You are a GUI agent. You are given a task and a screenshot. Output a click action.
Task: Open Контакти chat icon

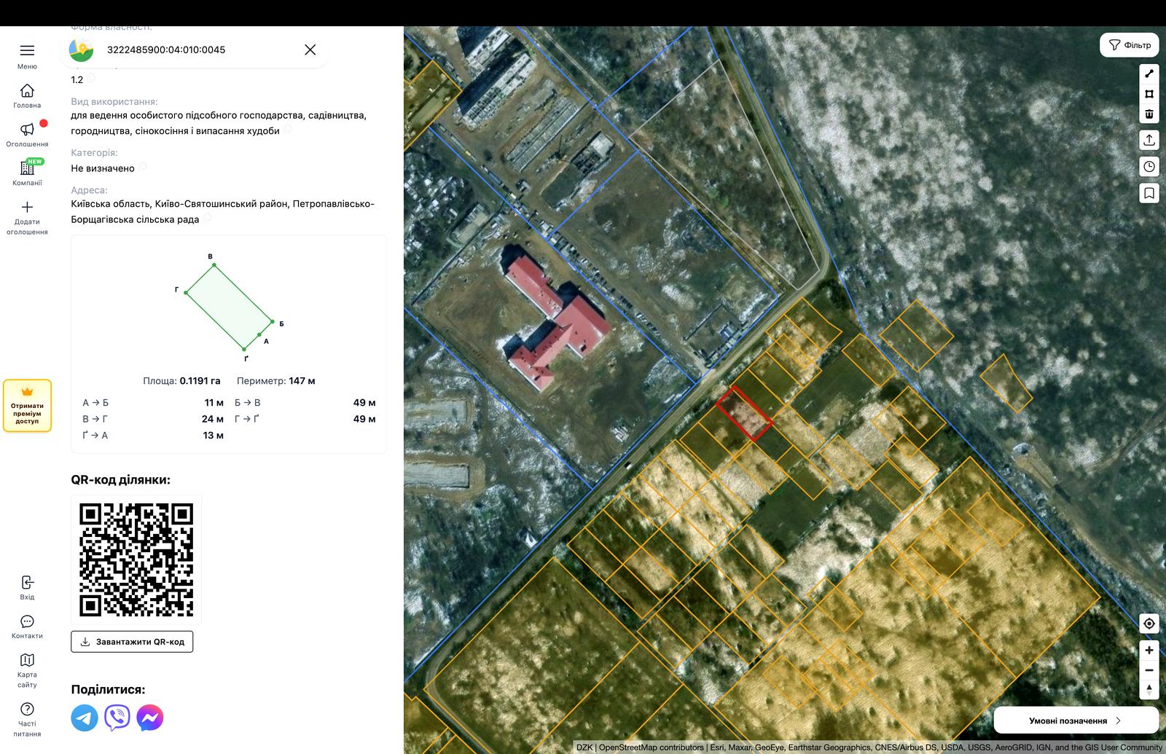27,626
